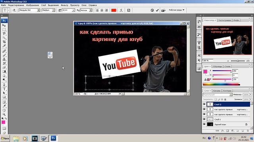Cancel current text edits

pos(152,10)
